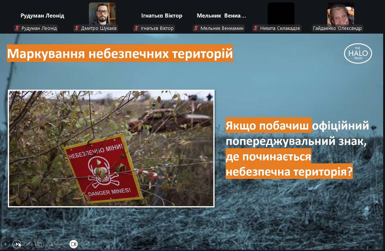Activate the zoom magnifier in slideshow toolbar
The width and height of the screenshot is (385, 251).
pyautogui.click(x=51, y=244)
